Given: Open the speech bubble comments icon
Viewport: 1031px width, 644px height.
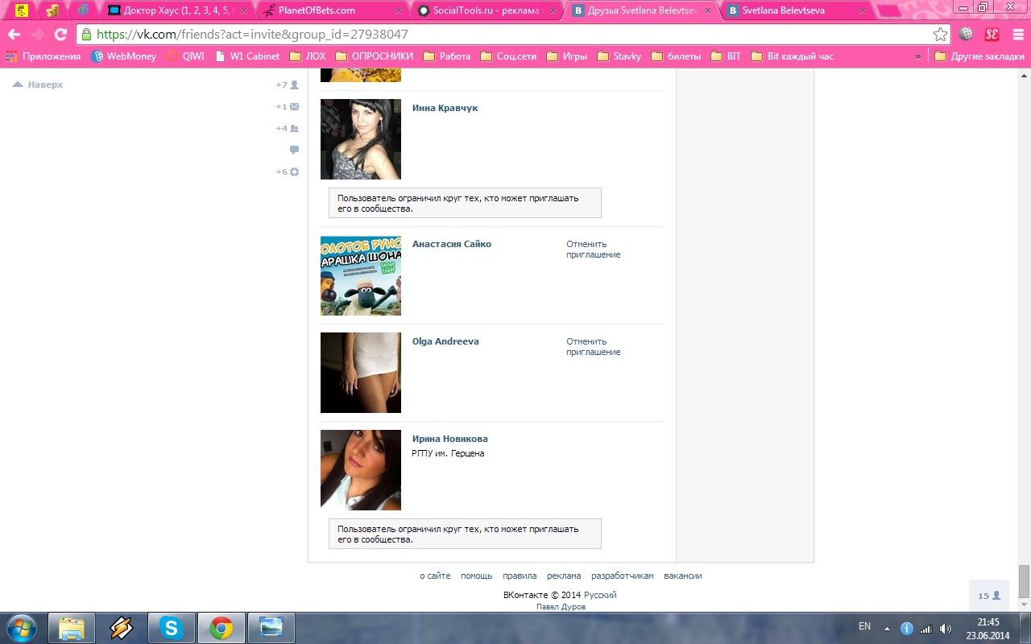Looking at the screenshot, I should click(x=294, y=150).
